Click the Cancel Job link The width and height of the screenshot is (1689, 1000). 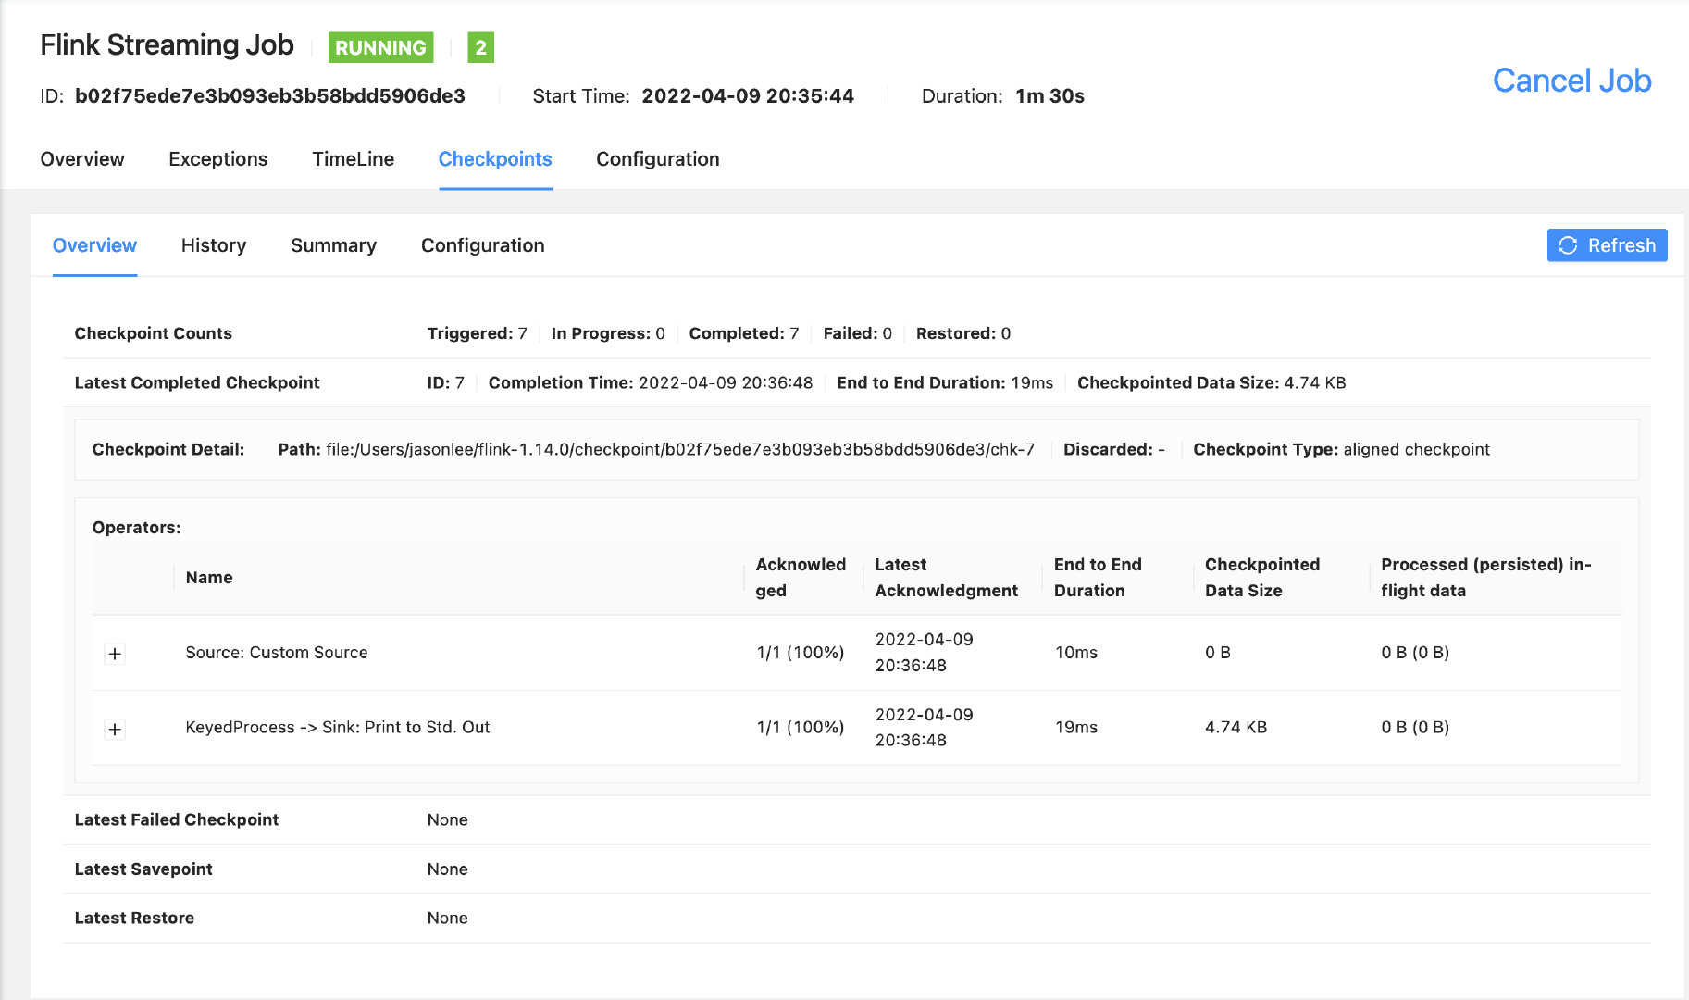coord(1571,81)
